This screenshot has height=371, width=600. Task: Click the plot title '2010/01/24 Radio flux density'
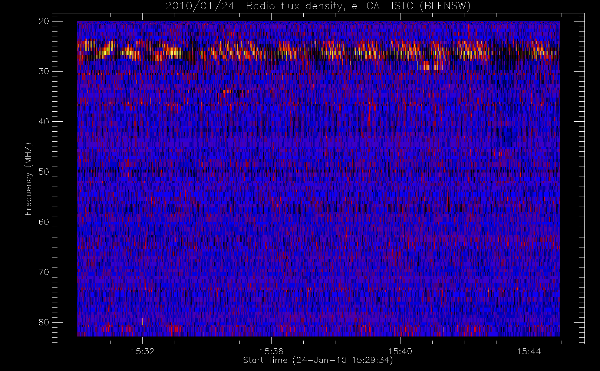point(318,6)
